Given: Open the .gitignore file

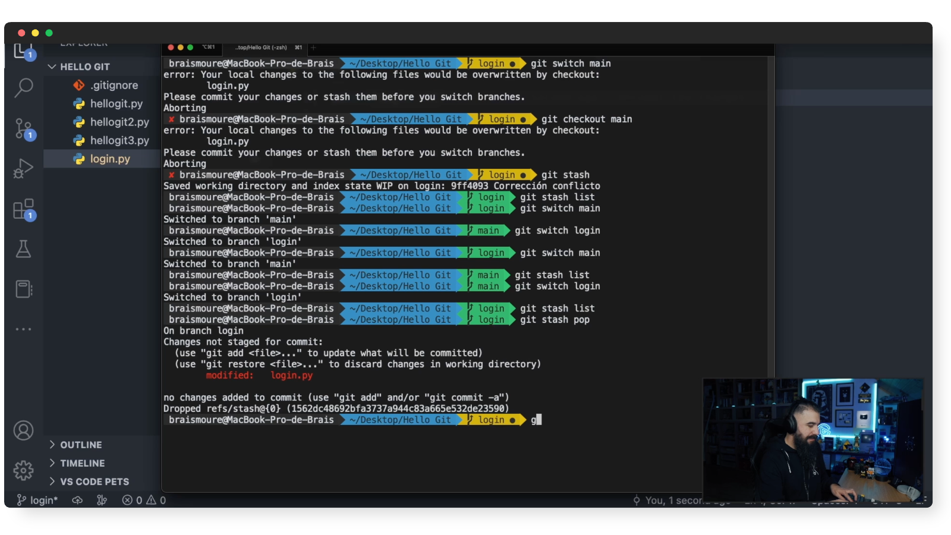Looking at the screenshot, I should point(114,85).
